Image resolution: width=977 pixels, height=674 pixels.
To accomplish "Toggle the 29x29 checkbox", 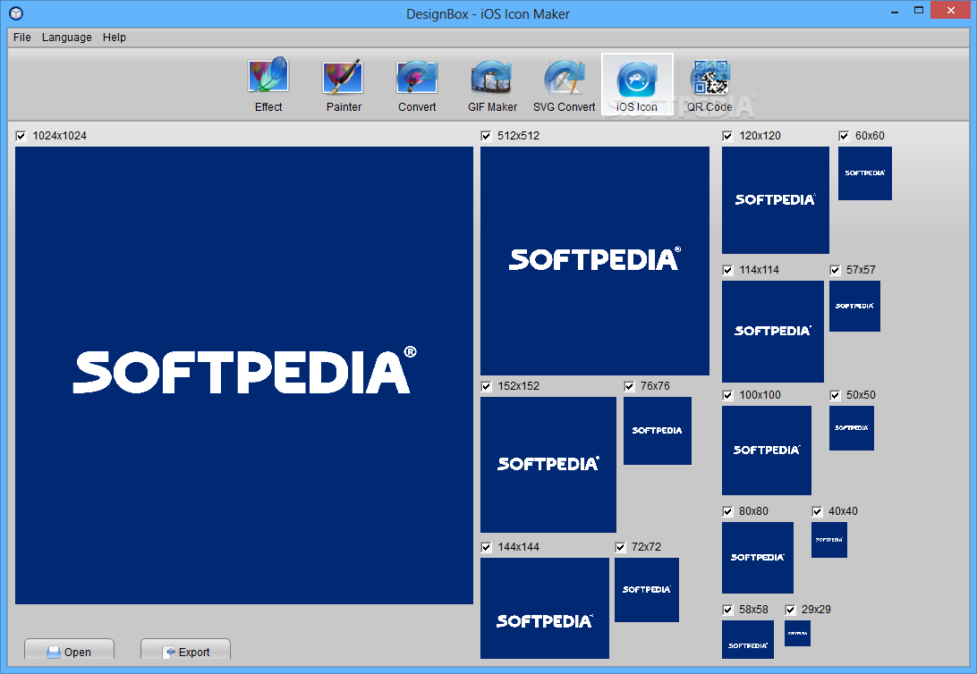I will (791, 610).
